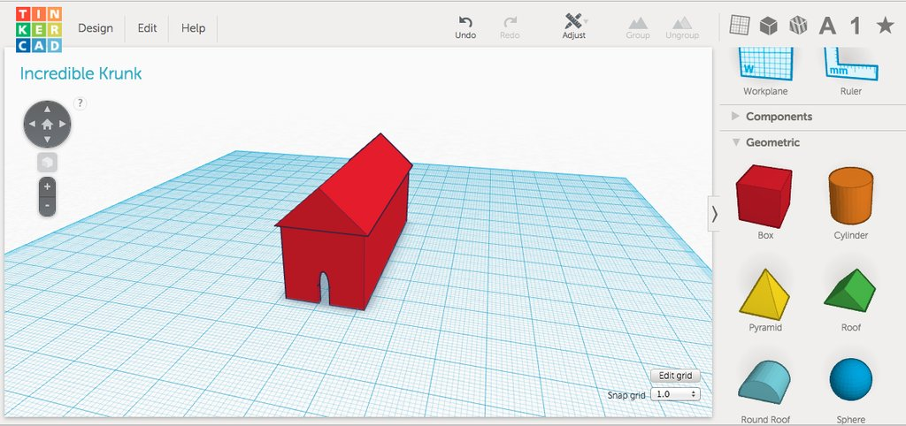Select the blue Sphere shape
The image size is (906, 426).
click(850, 381)
